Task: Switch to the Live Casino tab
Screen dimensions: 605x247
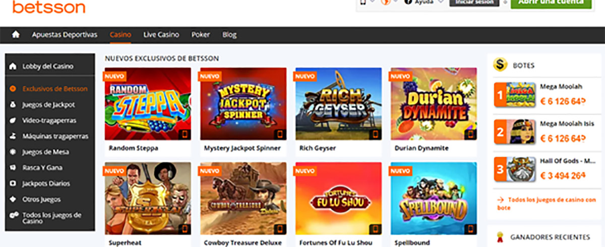Action: pyautogui.click(x=161, y=35)
